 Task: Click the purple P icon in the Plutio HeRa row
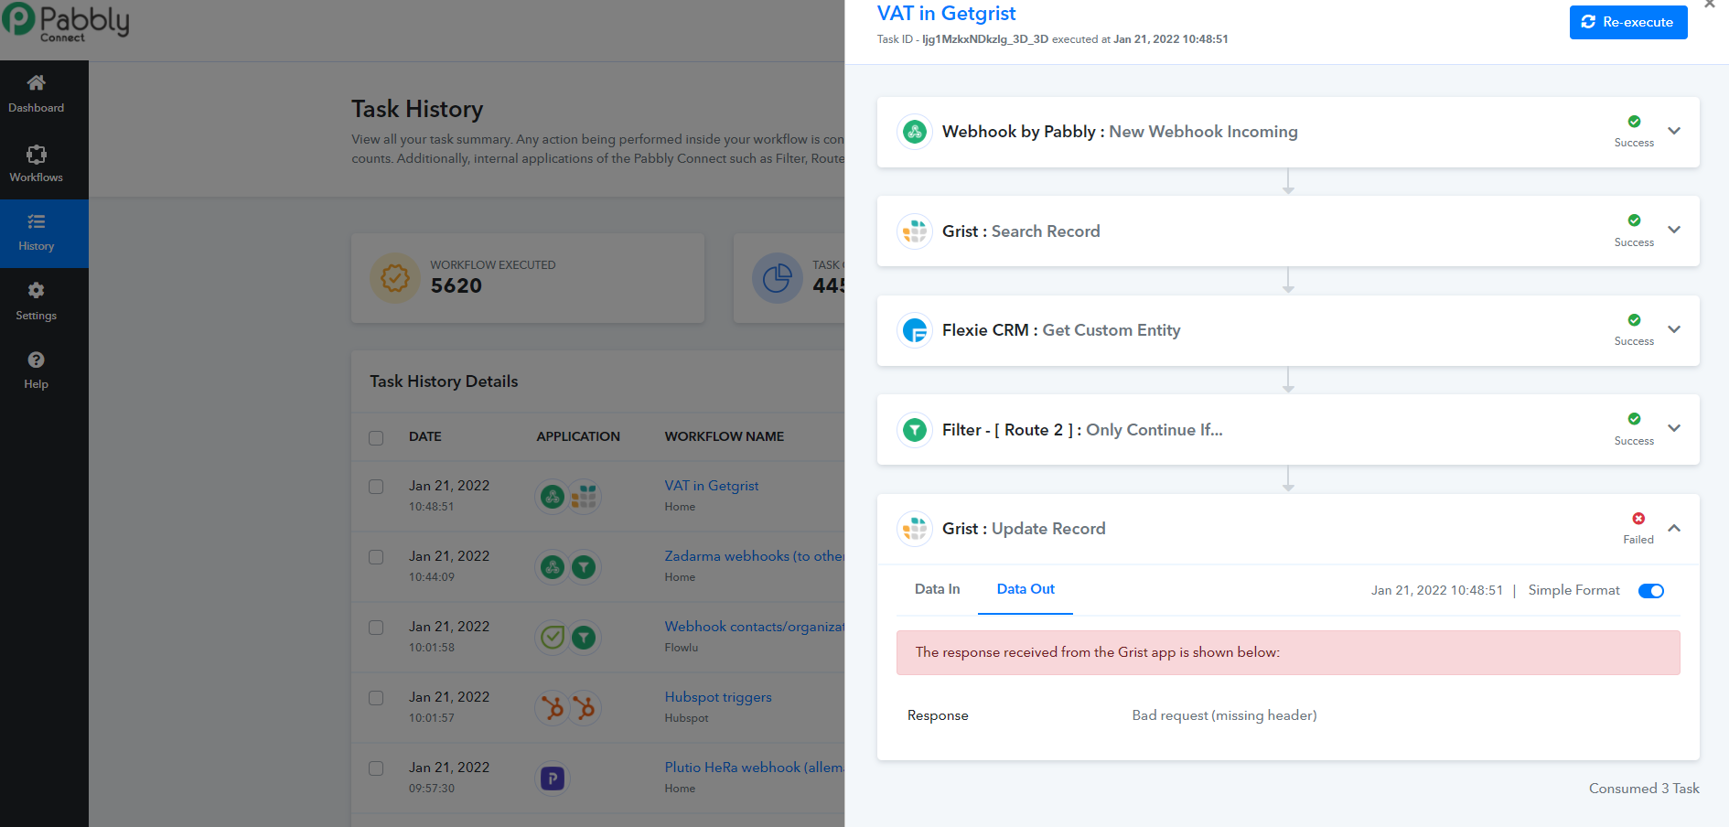[553, 779]
